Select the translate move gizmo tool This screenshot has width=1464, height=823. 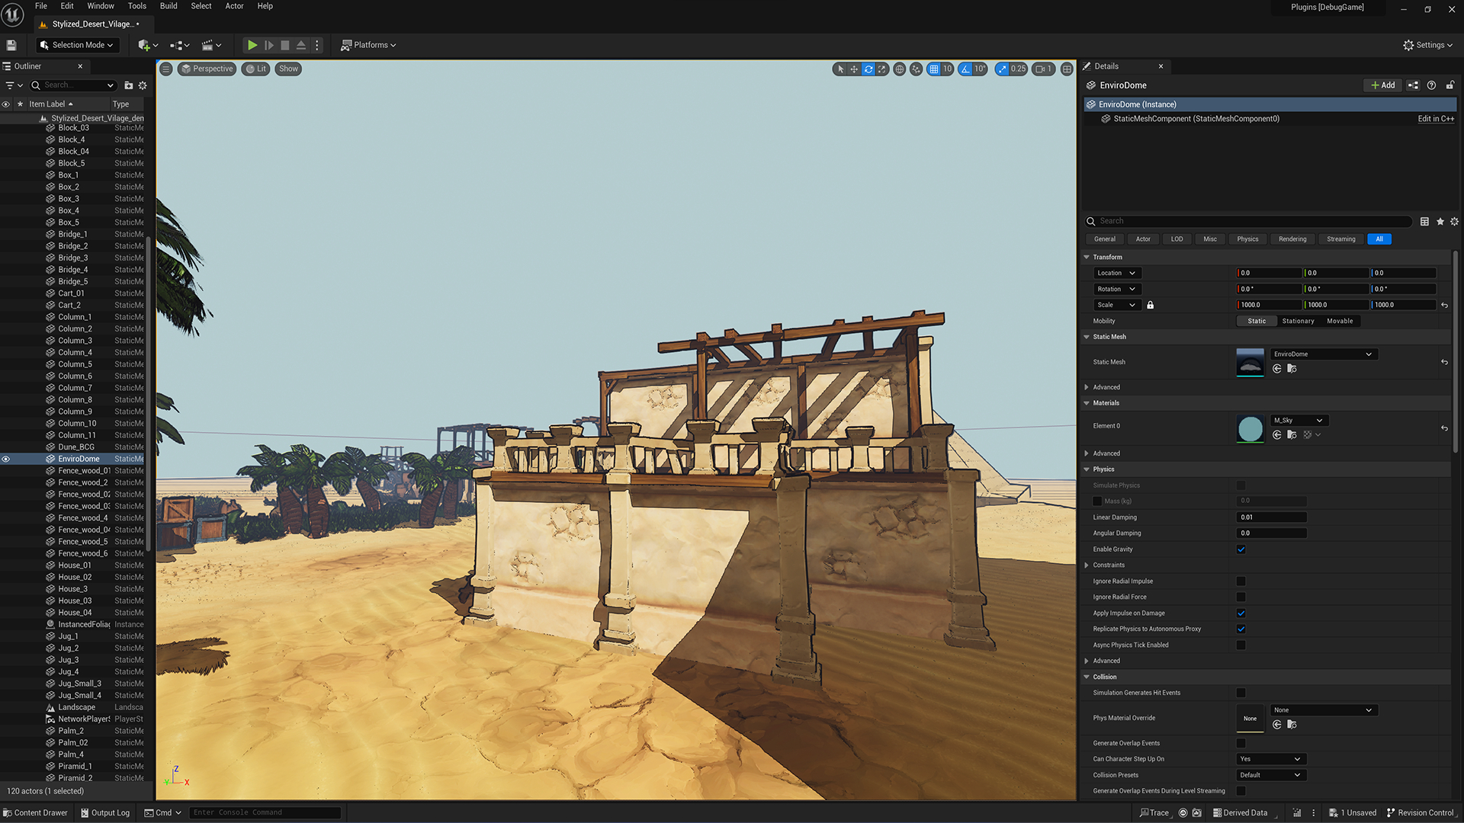(854, 69)
